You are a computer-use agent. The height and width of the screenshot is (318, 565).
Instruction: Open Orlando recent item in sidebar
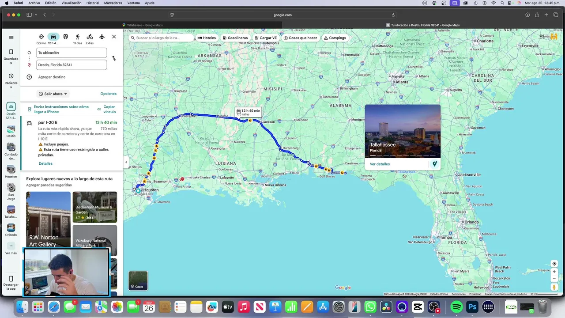[11, 230]
